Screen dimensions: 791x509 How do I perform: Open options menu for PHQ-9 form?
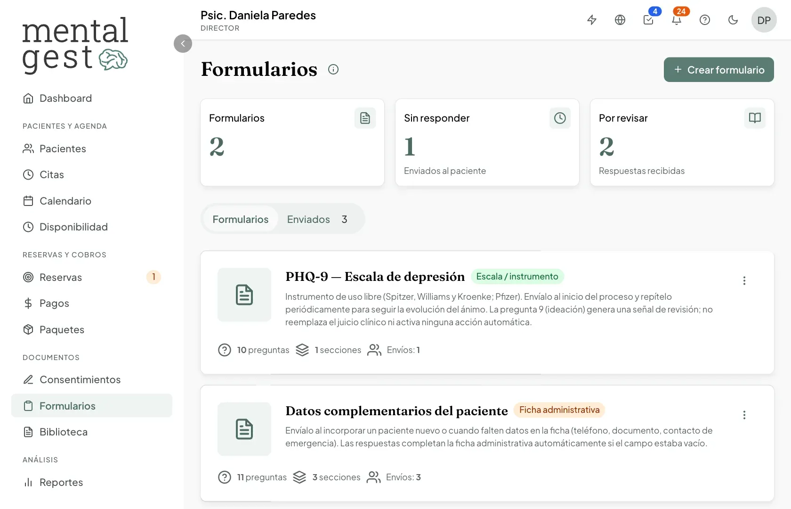(x=744, y=281)
